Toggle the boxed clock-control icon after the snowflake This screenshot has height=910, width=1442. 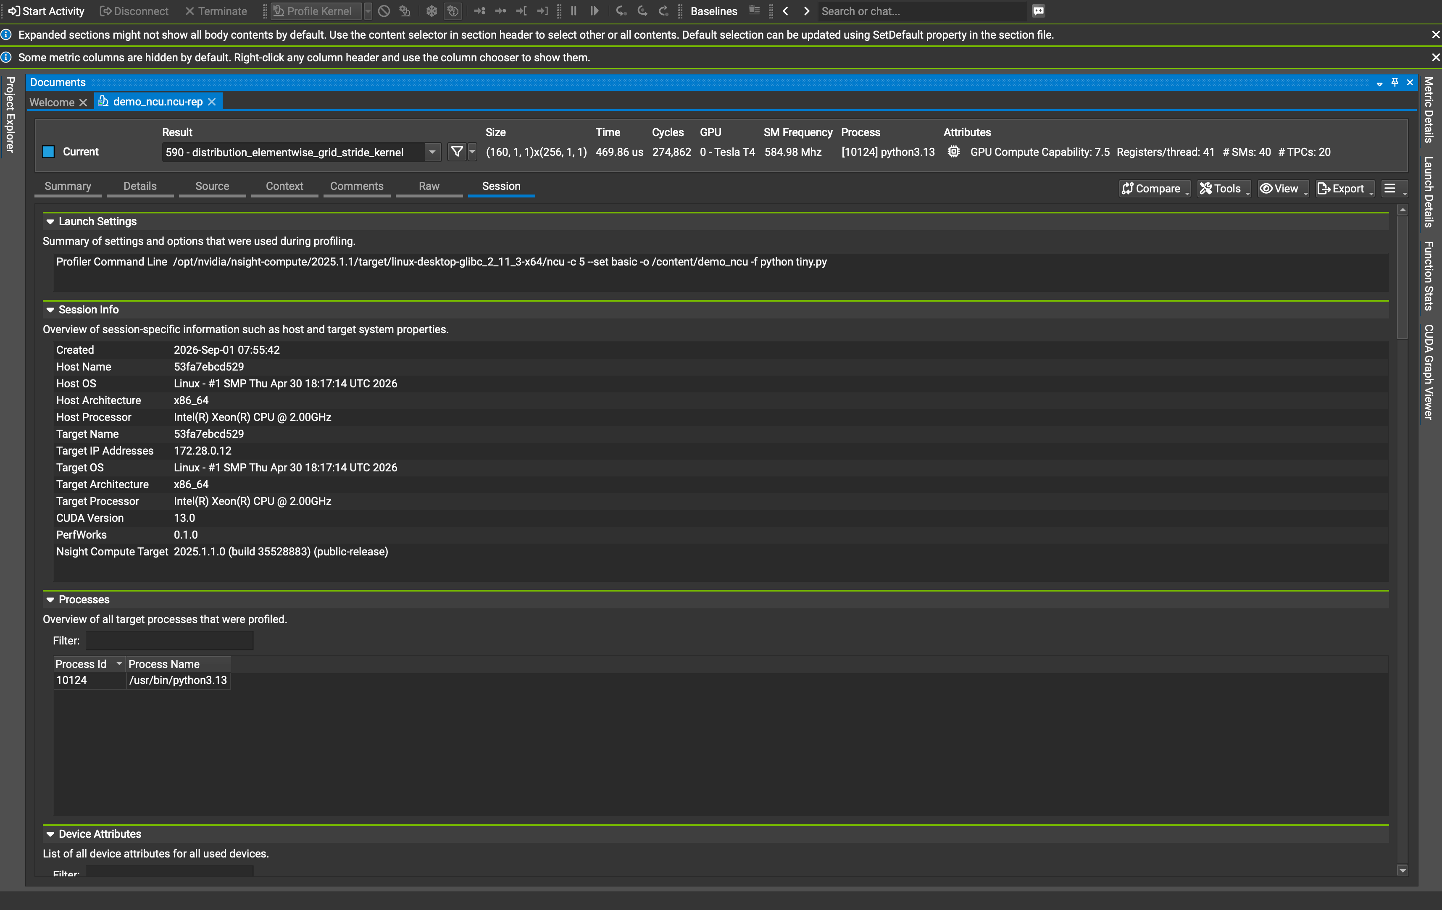453,11
